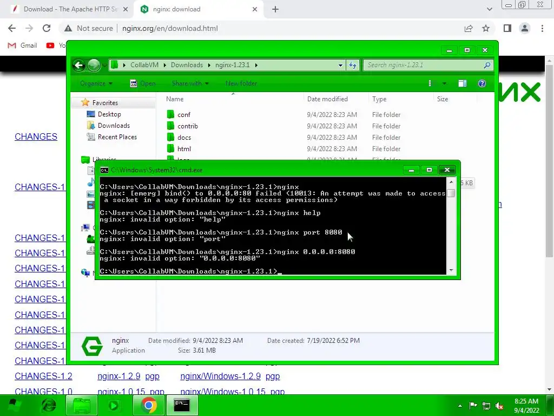Screen dimensions: 554x416
Task: Select the html folder
Action: (x=184, y=148)
